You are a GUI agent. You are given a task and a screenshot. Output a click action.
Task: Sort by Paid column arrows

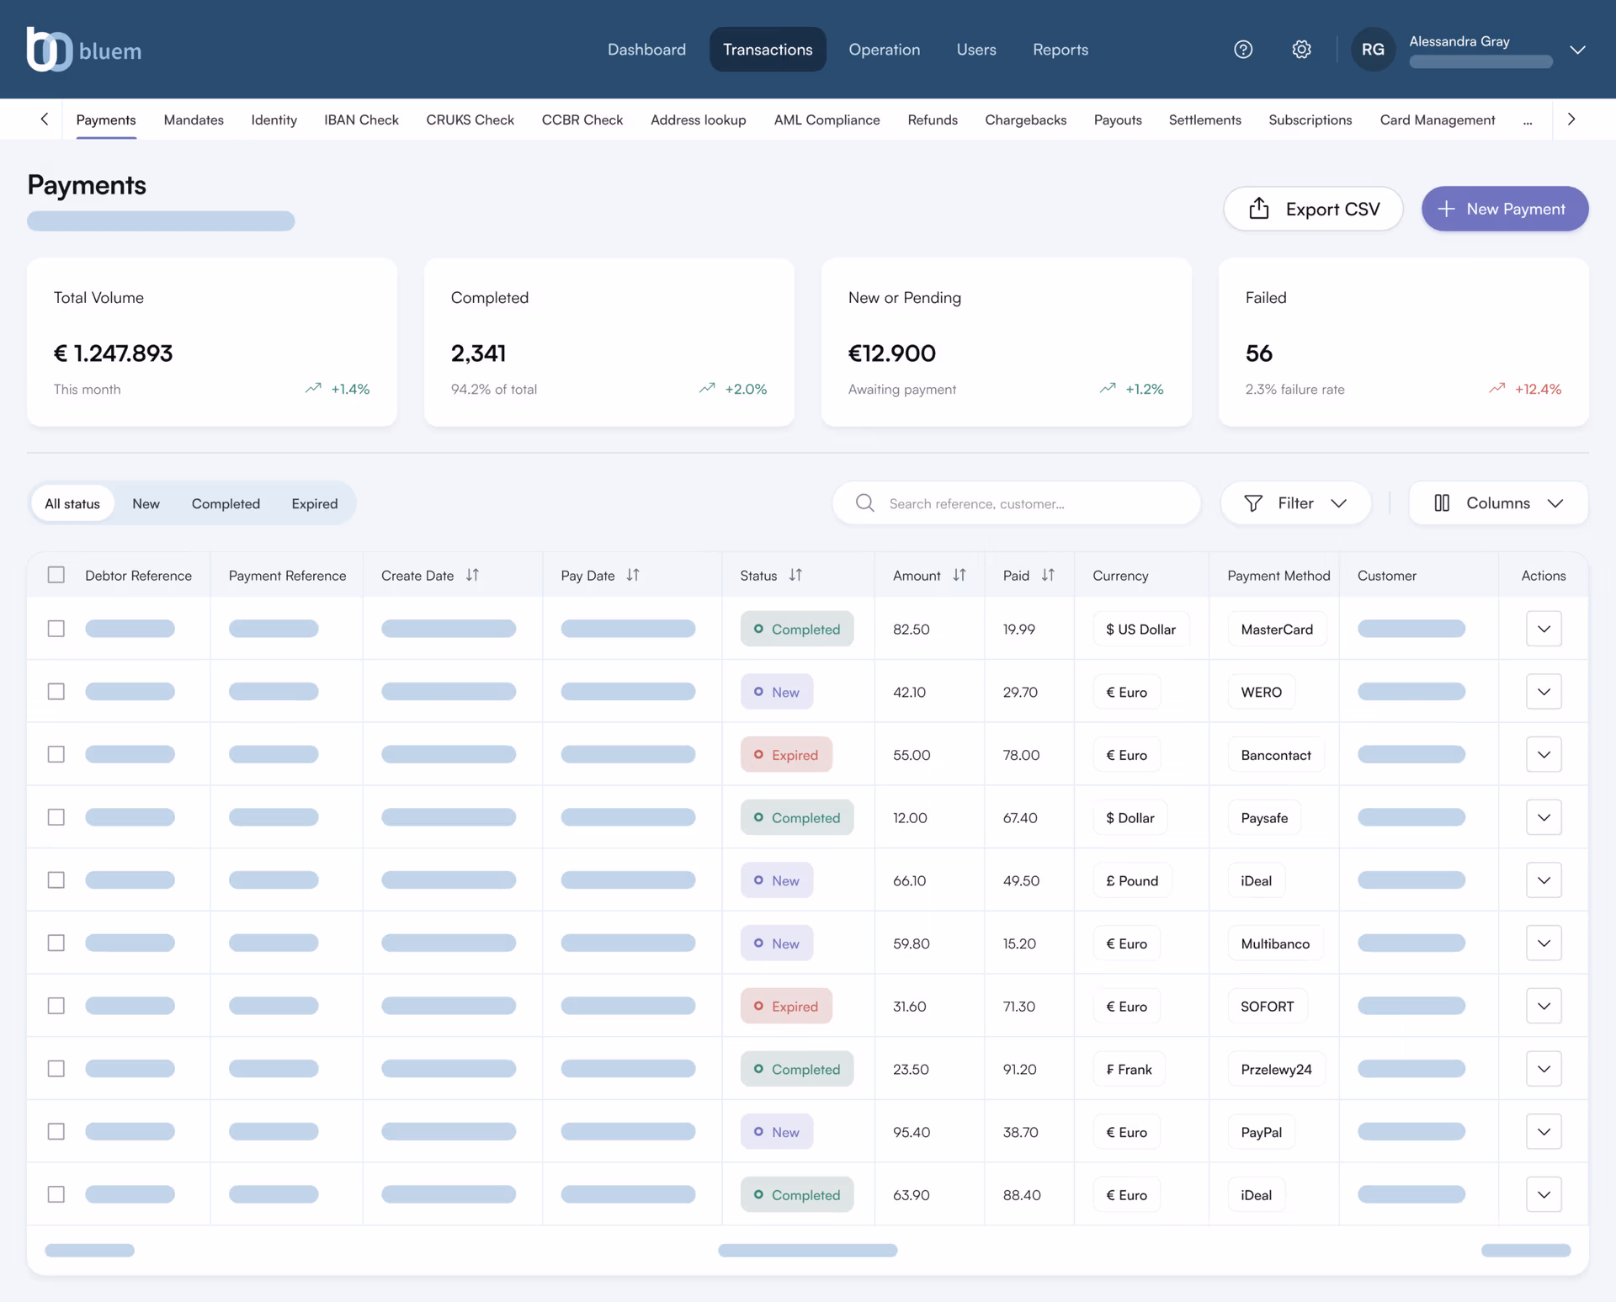pos(1048,575)
